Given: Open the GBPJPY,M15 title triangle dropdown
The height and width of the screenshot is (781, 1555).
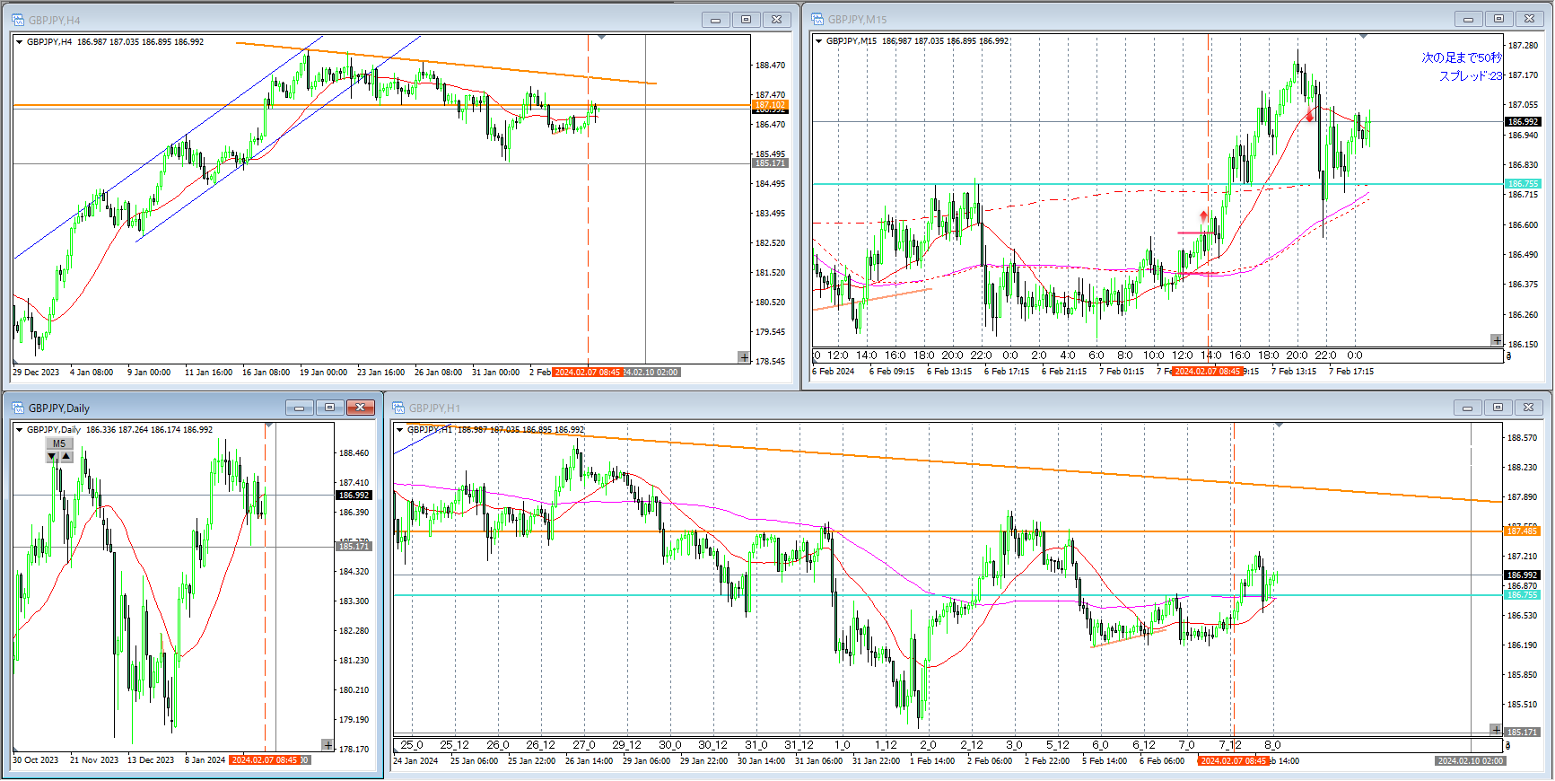Looking at the screenshot, I should click(x=819, y=40).
